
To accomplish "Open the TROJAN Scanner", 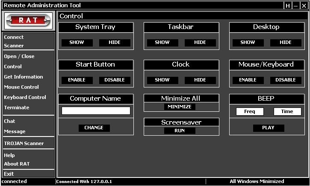I will click(x=24, y=143).
